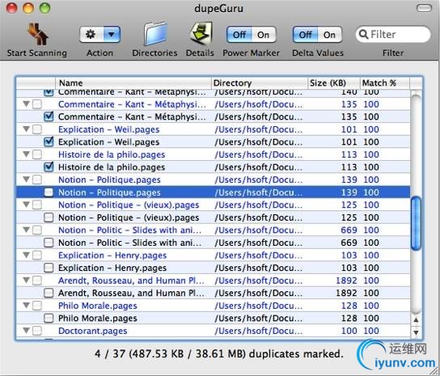Collapse the Notion - Politic - Slides group
The height and width of the screenshot is (376, 440).
click(26, 230)
